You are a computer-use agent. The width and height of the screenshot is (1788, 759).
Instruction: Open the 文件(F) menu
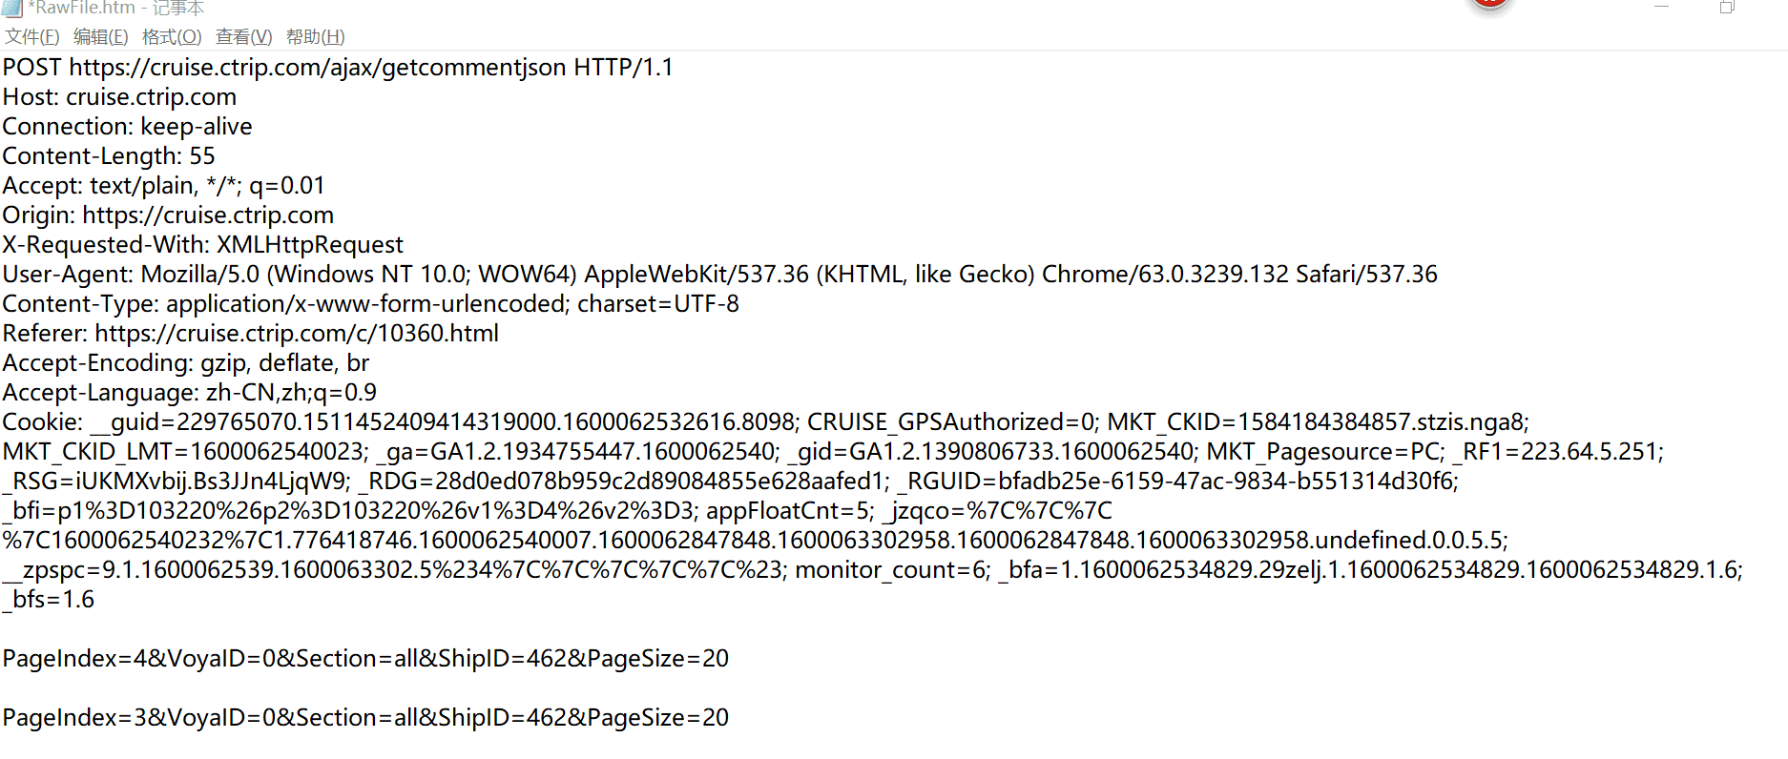pyautogui.click(x=31, y=36)
